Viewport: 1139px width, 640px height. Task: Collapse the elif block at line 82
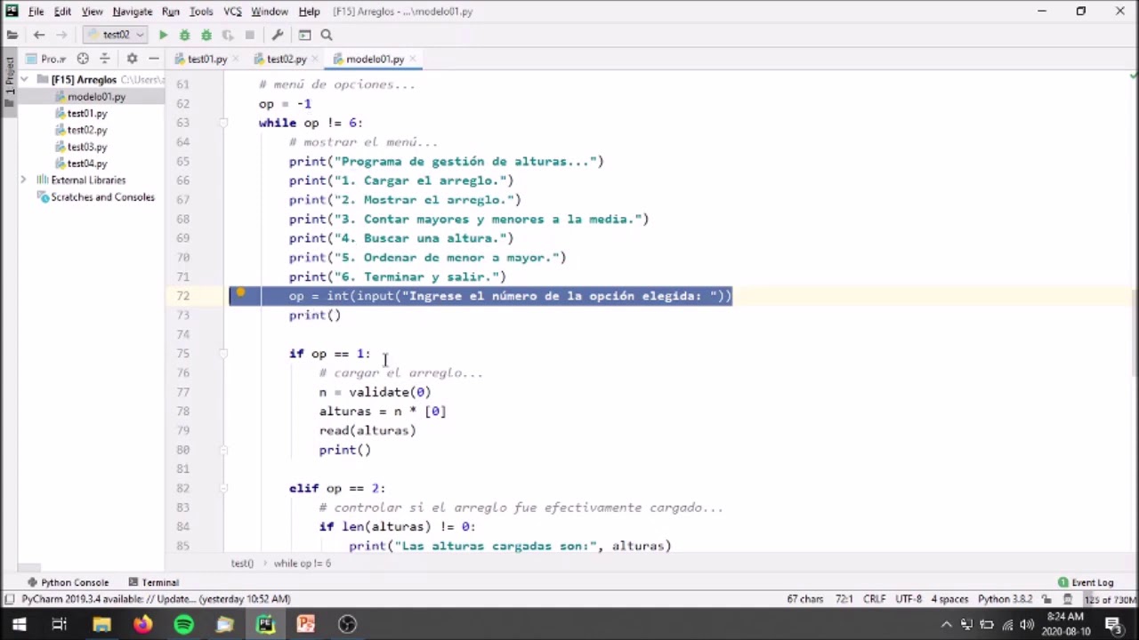tap(224, 488)
